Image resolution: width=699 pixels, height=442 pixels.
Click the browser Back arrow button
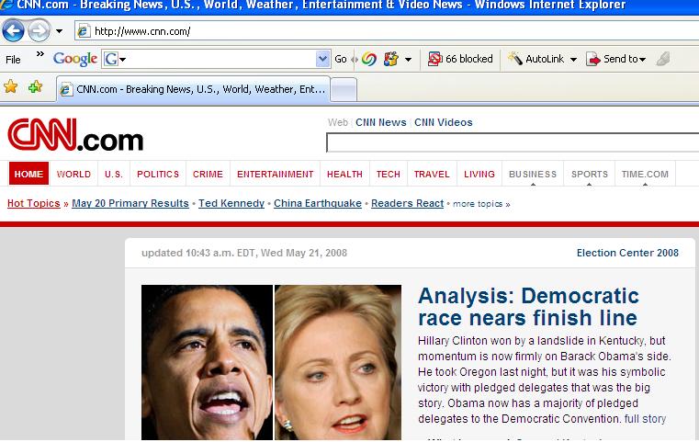13,31
